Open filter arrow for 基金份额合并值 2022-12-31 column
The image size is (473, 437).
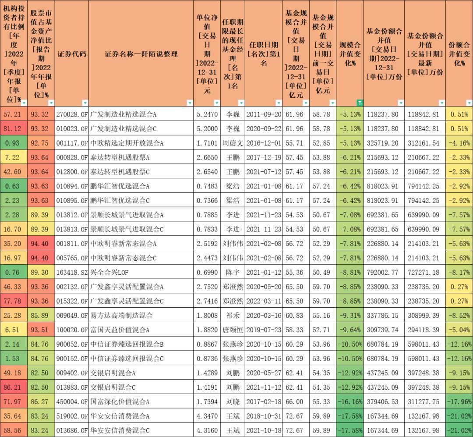pyautogui.click(x=401, y=103)
